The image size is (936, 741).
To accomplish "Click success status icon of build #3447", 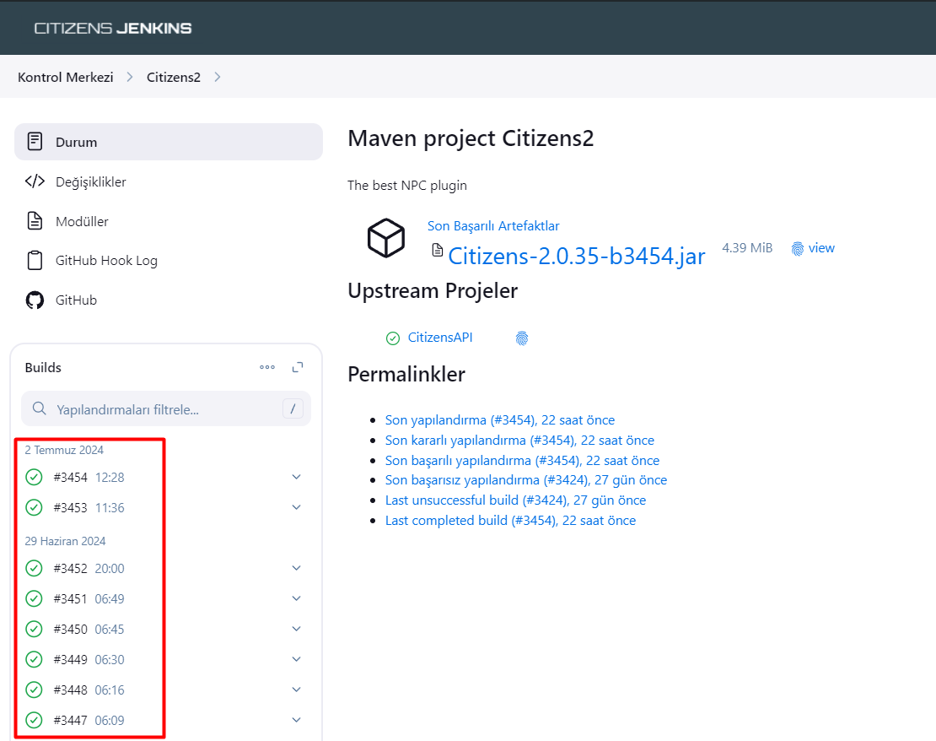I will 34,720.
